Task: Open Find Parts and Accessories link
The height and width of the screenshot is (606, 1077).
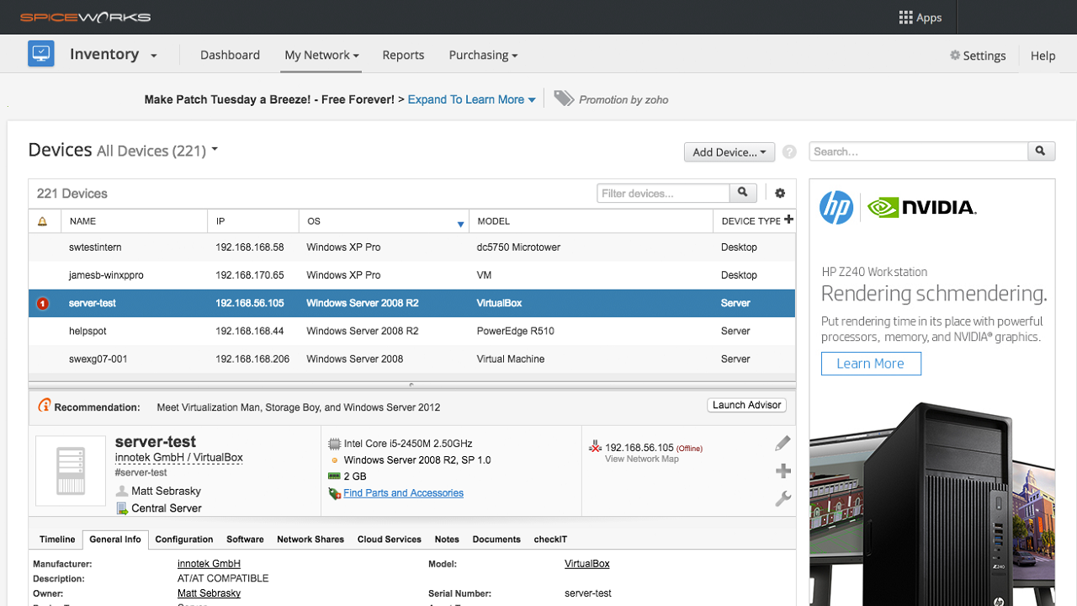Action: click(x=403, y=493)
